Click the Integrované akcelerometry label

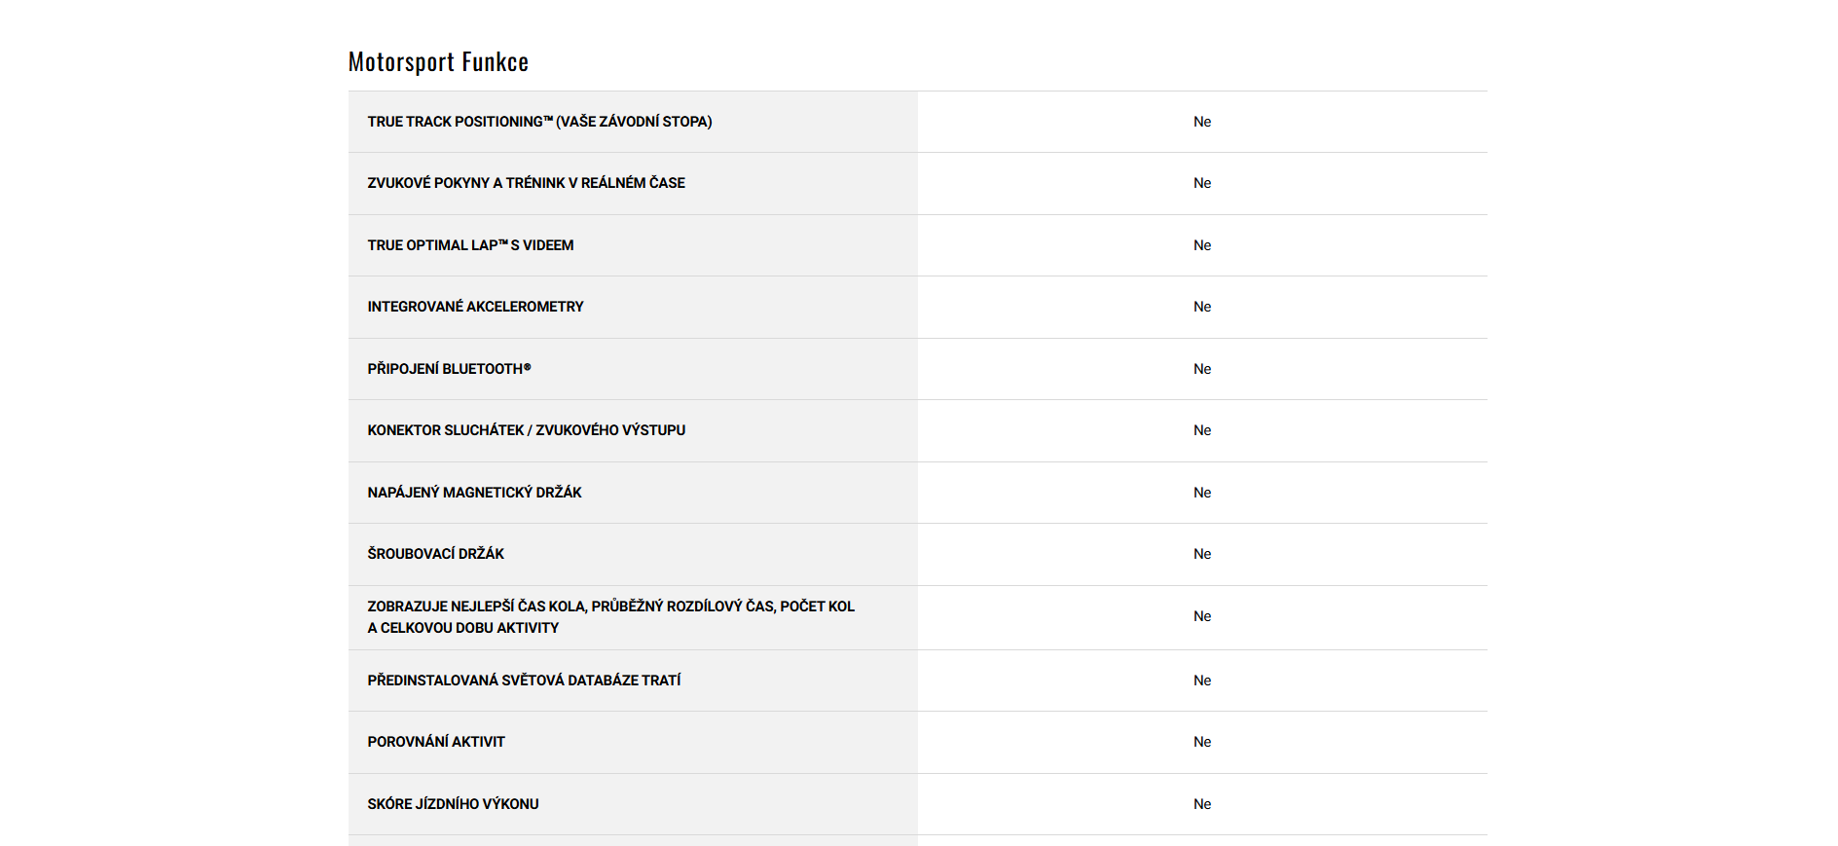click(x=475, y=307)
